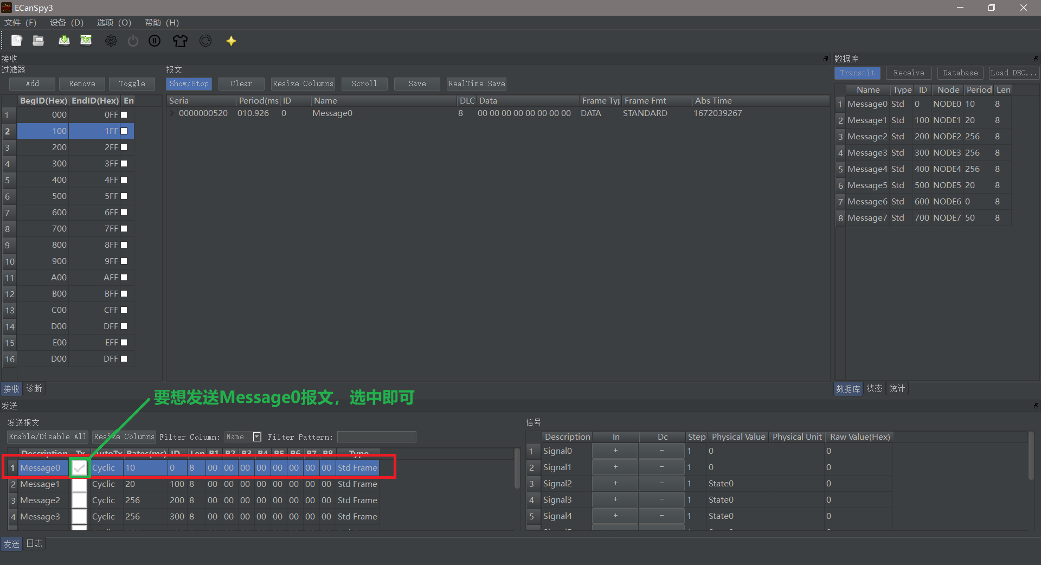Click the + increment button for Signal0
Image resolution: width=1041 pixels, height=565 pixels.
tap(615, 451)
